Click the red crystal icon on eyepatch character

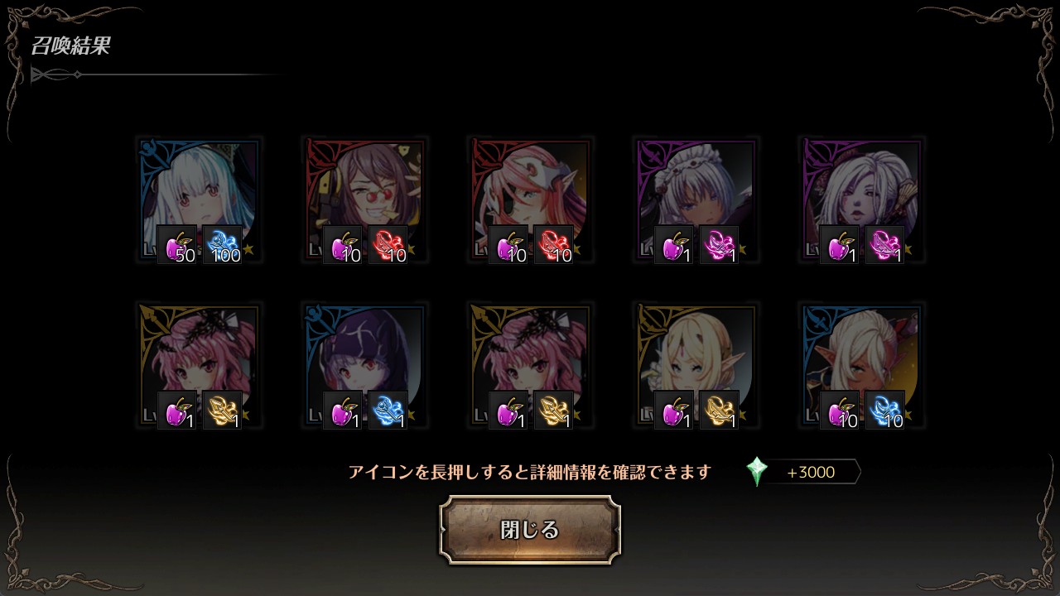554,245
